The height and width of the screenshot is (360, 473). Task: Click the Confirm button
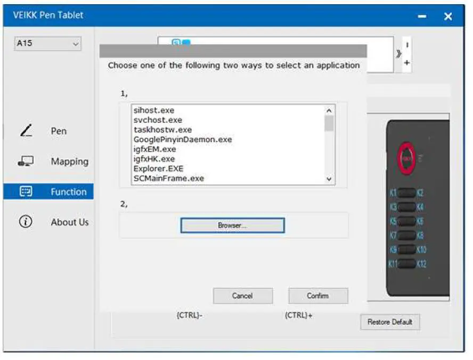[318, 296]
